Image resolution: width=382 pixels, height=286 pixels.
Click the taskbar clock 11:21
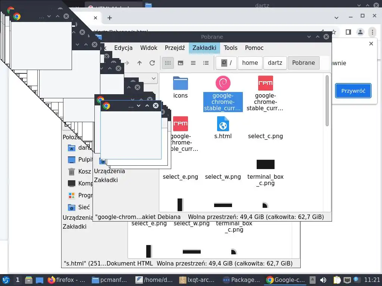coord(372,280)
